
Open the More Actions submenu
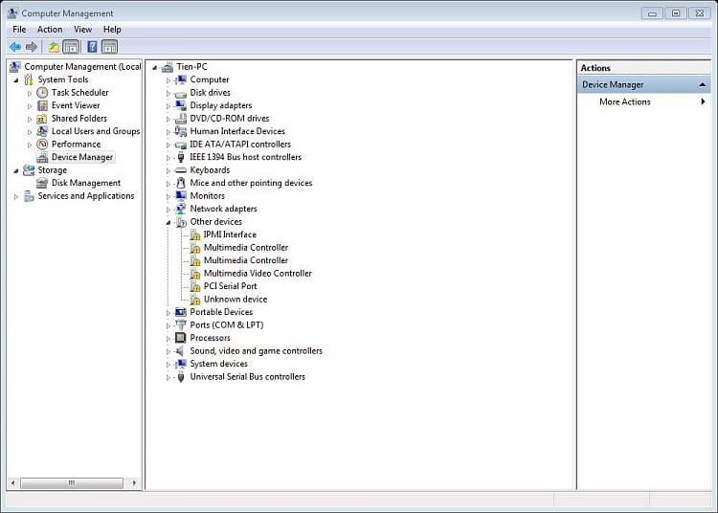(643, 101)
